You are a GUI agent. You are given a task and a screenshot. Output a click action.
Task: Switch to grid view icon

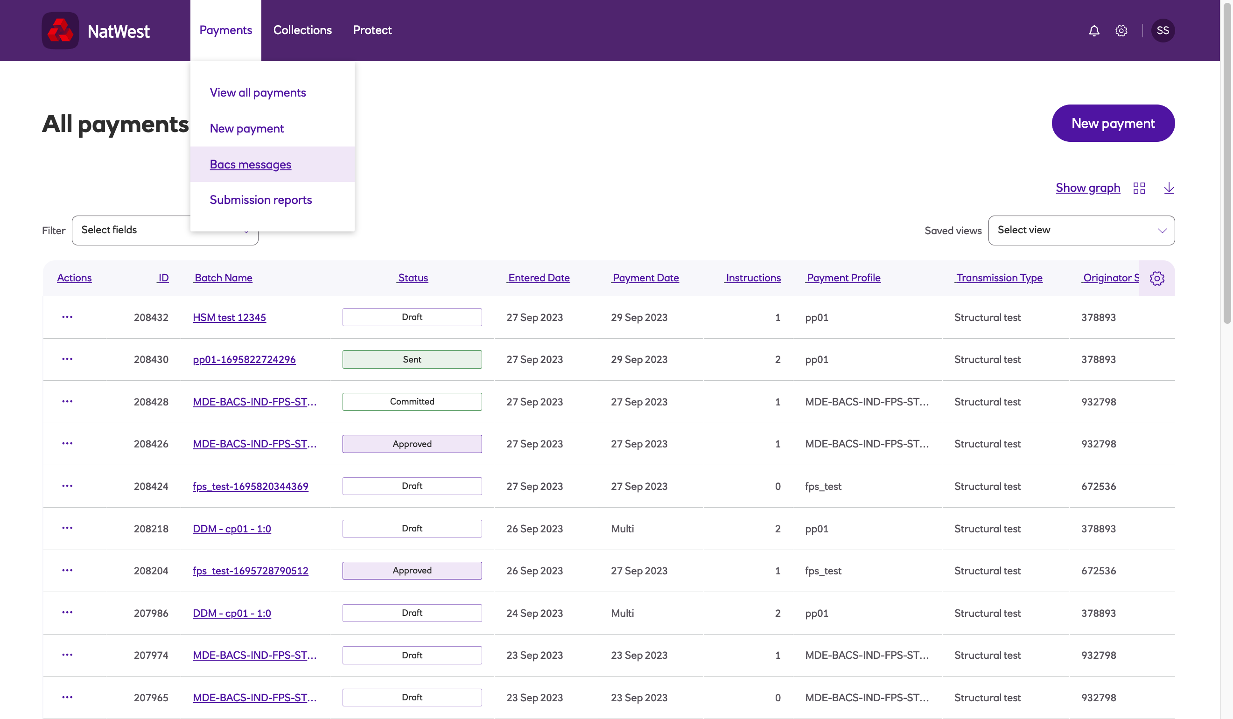[1139, 188]
